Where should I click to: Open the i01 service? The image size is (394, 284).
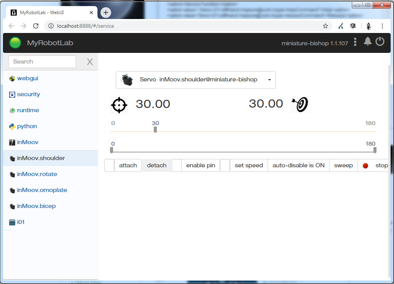[x=21, y=222]
